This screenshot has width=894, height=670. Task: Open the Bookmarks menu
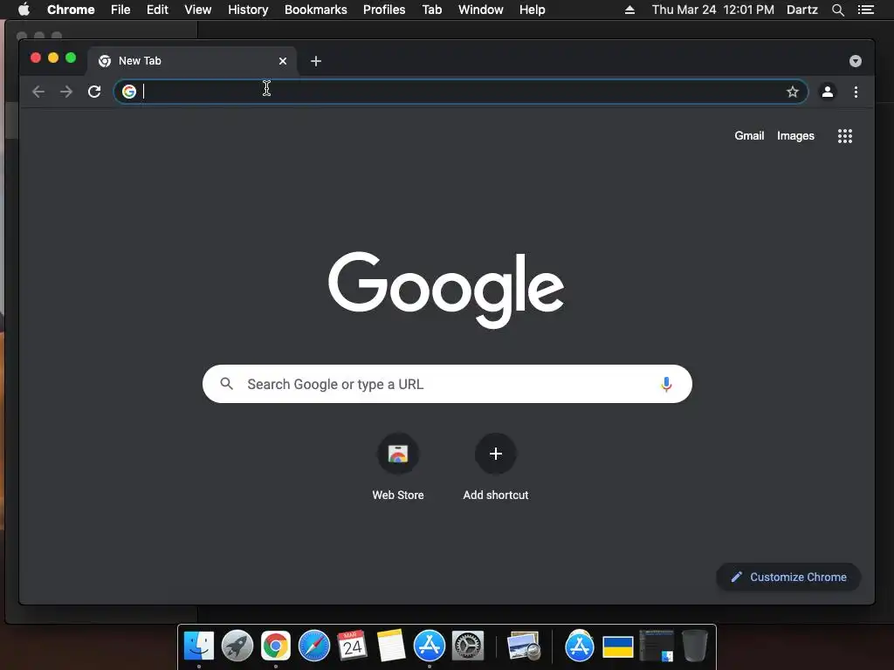point(316,10)
